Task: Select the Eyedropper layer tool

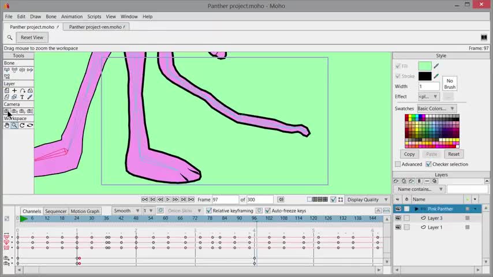Action: click(x=30, y=97)
